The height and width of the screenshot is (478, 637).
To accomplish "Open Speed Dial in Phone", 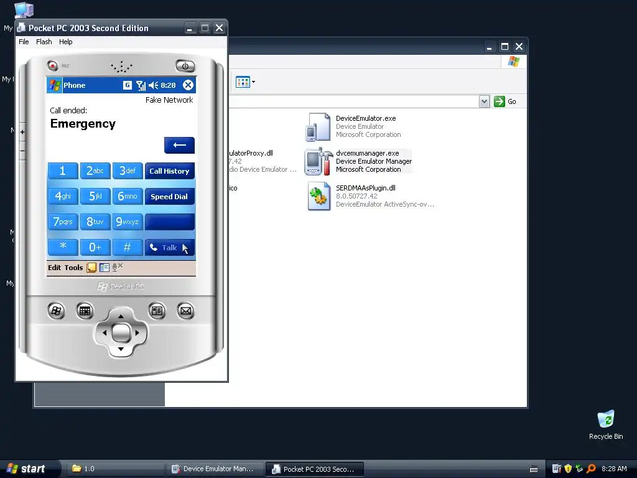I will pos(169,196).
